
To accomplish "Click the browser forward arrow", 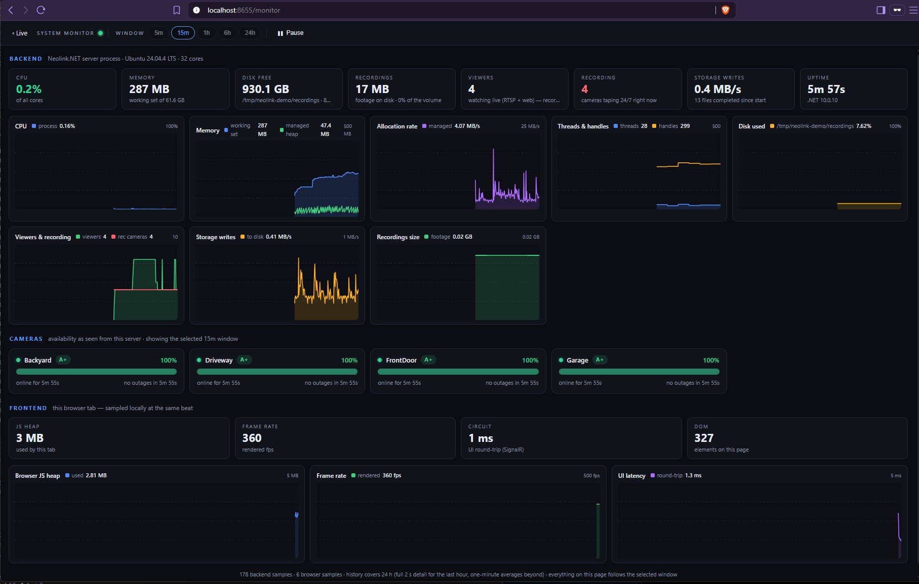I will pyautogui.click(x=25, y=10).
